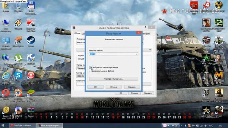The height and width of the screenshot is (128, 228).
Task: Select RAR format radio in archive dialog
Action: [x=79, y=59]
